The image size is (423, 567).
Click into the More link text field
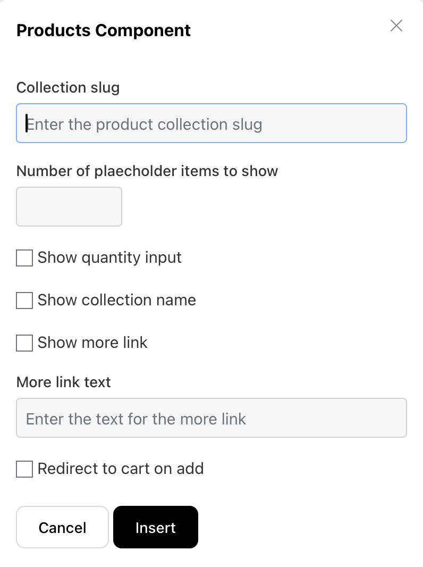(x=211, y=418)
